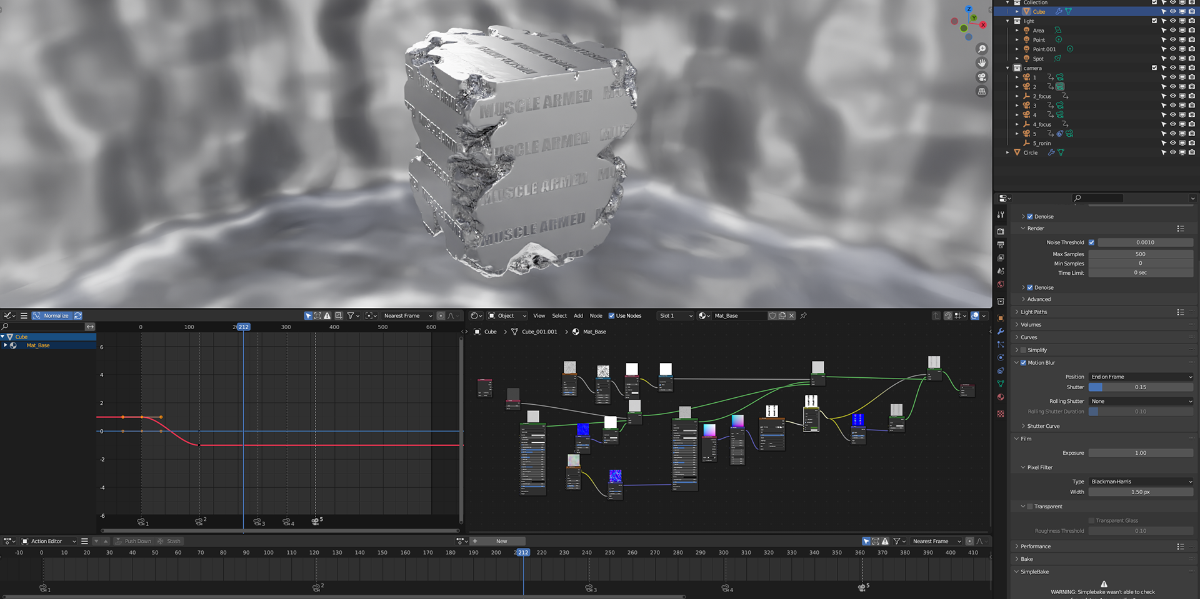
Task: Click the Max Samples field showing 500
Action: coord(1141,254)
